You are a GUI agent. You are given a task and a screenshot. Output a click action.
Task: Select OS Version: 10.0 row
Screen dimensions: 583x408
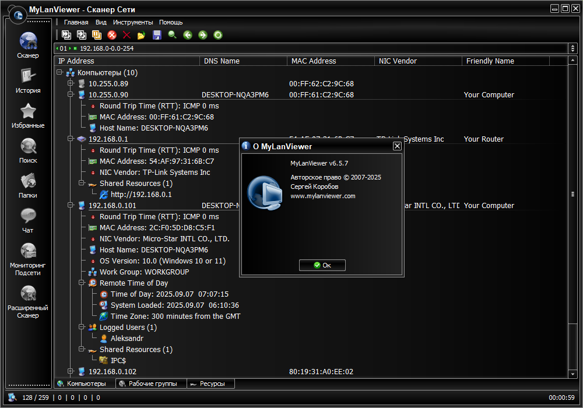163,261
